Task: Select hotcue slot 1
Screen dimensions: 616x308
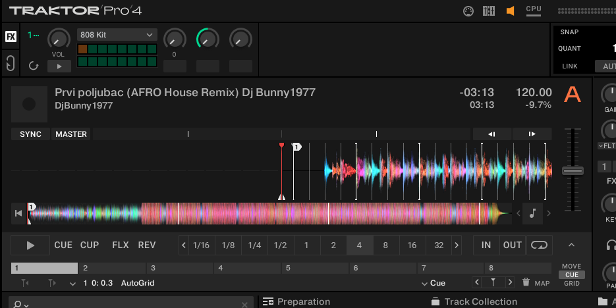Action: 44,268
